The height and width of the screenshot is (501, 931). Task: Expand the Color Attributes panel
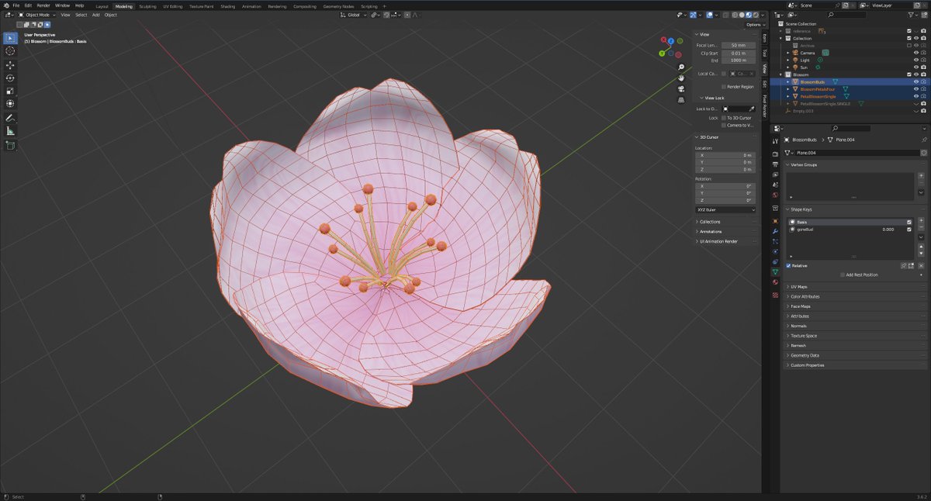click(x=805, y=296)
